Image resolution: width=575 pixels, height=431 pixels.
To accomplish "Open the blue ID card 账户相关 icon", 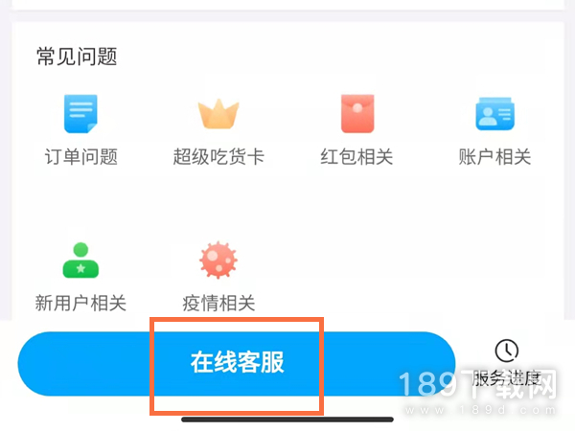I will pos(495,114).
